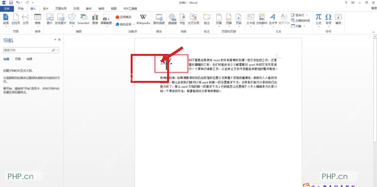Insert a bookmark (书签)
The width and height of the screenshot is (377, 187).
(x=183, y=19)
